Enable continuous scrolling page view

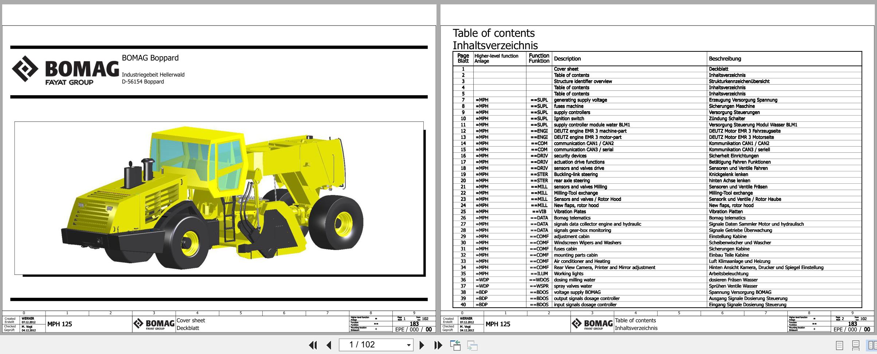point(856,345)
